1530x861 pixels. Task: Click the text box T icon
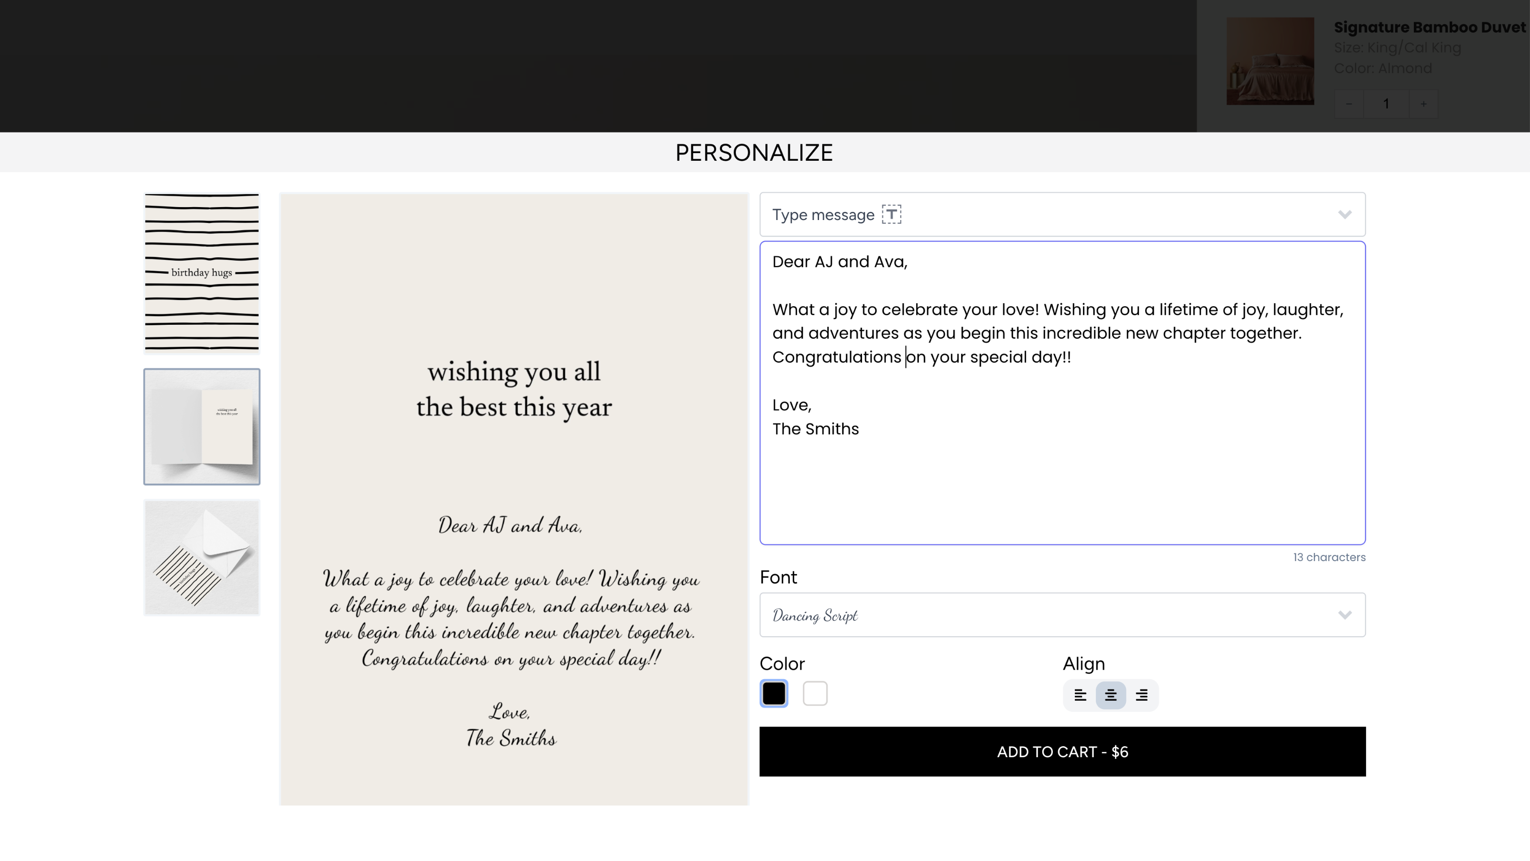click(891, 214)
